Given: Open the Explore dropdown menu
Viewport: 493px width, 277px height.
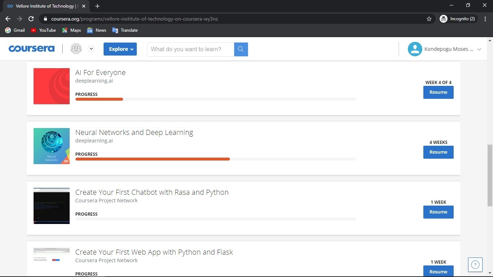Looking at the screenshot, I should [120, 49].
